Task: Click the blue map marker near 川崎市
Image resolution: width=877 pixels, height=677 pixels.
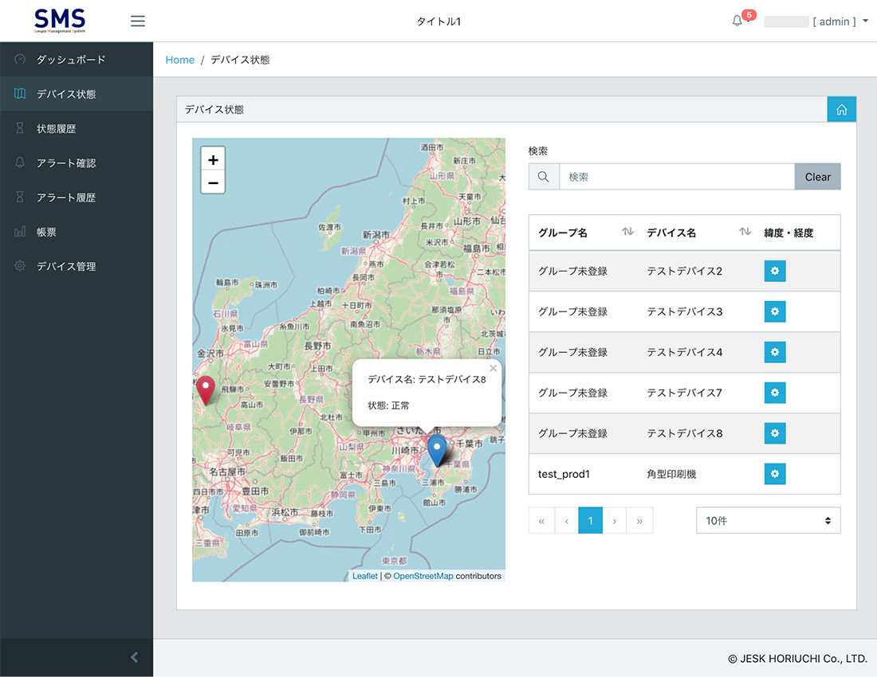Action: click(437, 450)
